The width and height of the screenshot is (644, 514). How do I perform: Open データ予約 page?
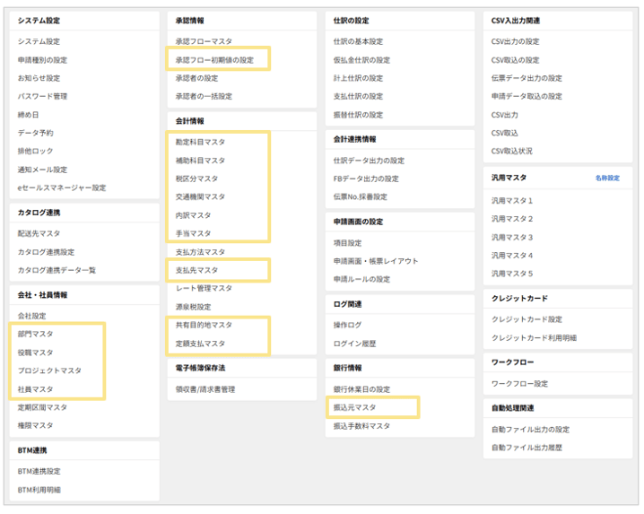point(35,133)
